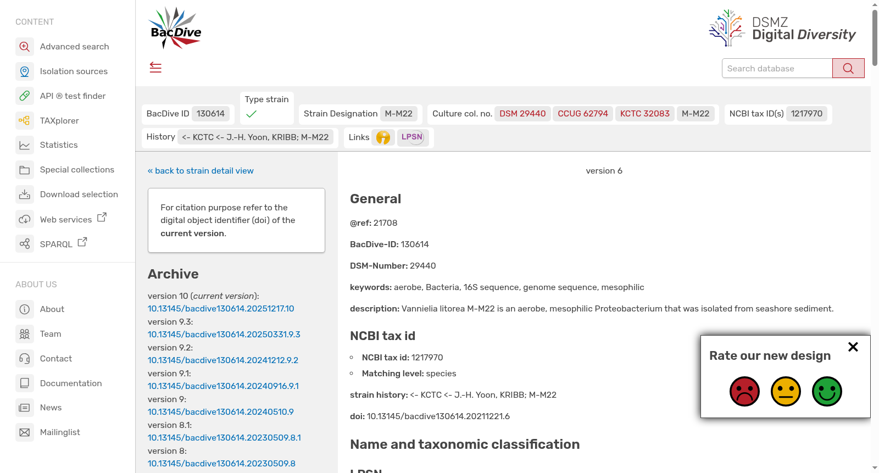Viewport: 879px width, 473px height.
Task: Open Isolation sources menu item
Action: [74, 71]
